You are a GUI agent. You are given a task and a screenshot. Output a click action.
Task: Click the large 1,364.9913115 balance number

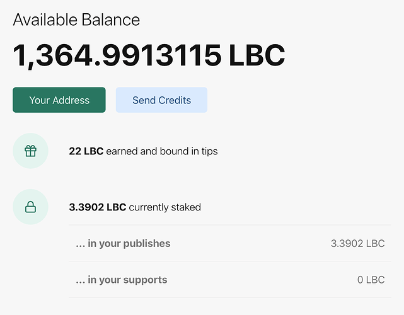(117, 55)
